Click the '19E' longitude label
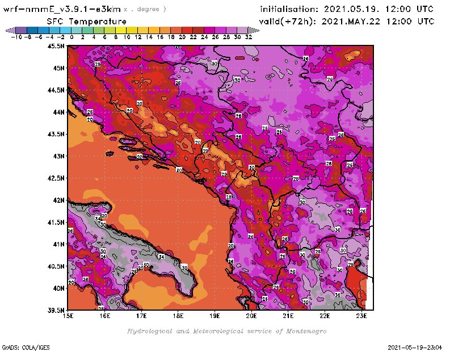 (x=215, y=316)
